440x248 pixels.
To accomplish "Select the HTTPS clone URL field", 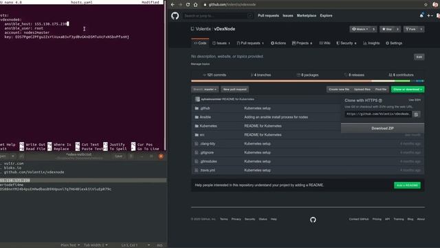I will (378, 114).
